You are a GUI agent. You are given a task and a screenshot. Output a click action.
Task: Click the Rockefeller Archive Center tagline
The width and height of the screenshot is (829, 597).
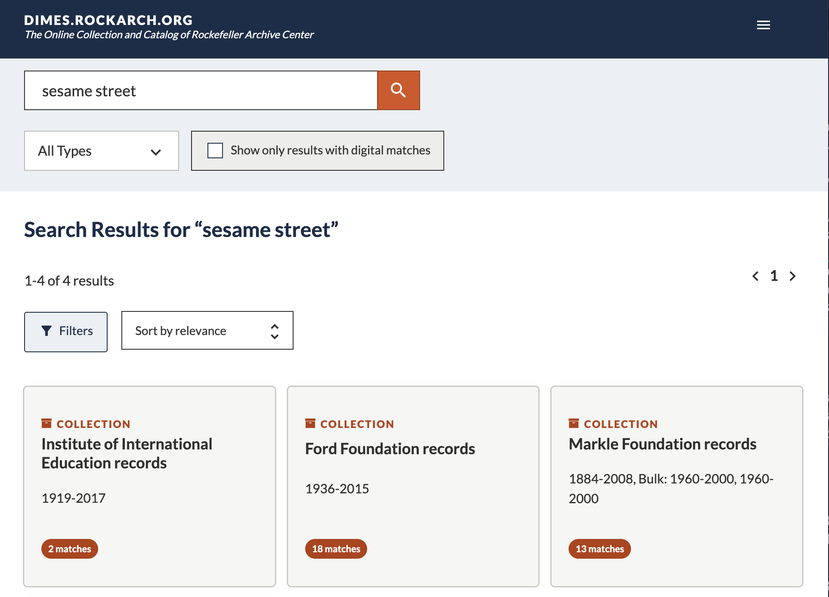[x=169, y=35]
